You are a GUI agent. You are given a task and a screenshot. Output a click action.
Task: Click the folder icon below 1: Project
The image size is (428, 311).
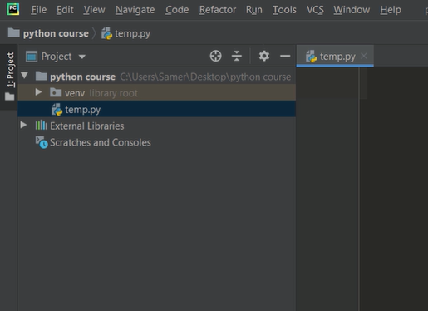coord(9,96)
